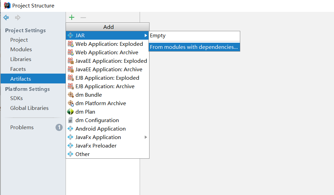
Task: Click the Add popup header
Action: [x=108, y=27]
